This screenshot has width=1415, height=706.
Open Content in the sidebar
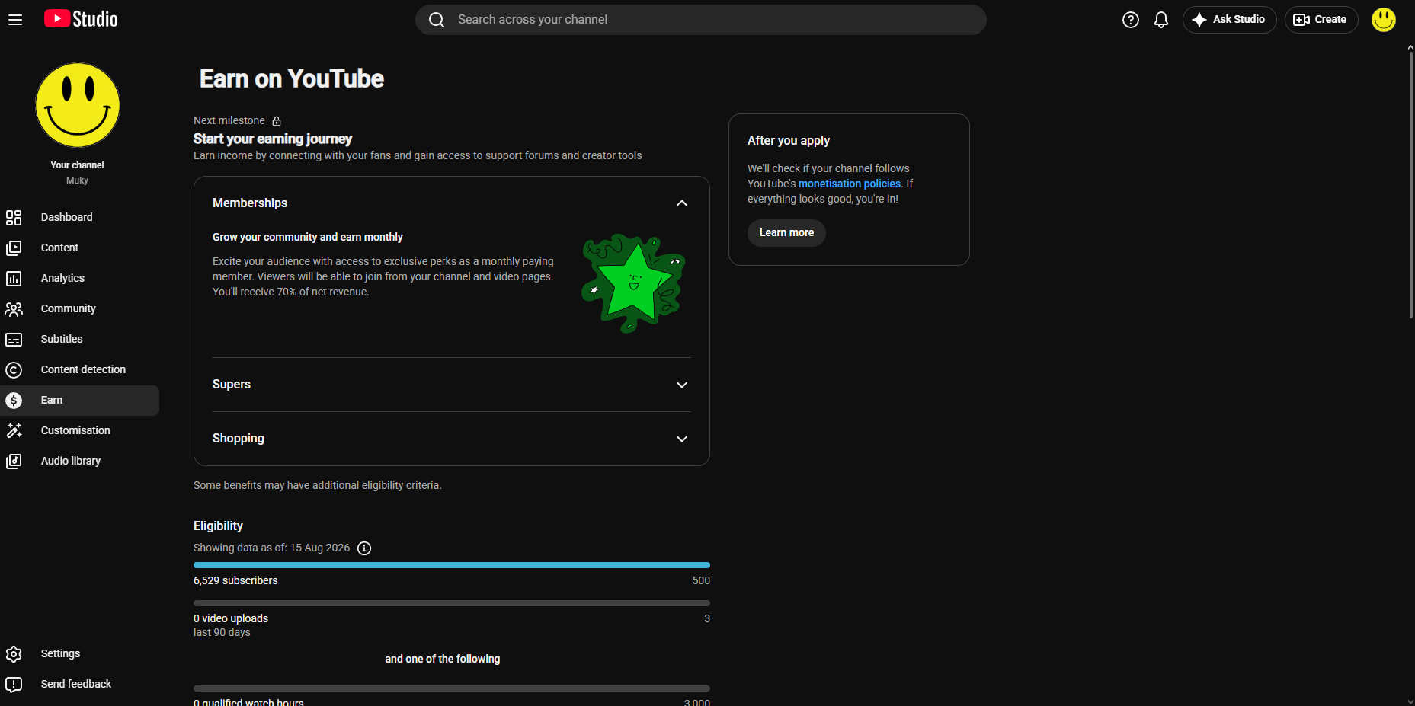click(79, 248)
